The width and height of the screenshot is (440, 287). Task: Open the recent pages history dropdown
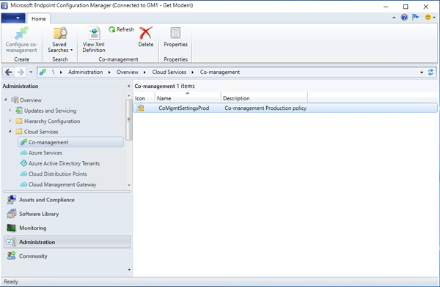(x=31, y=72)
